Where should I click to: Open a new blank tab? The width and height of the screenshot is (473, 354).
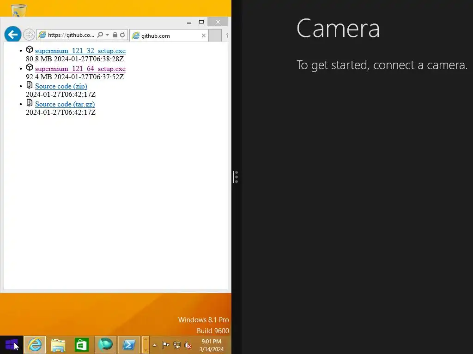[x=215, y=35]
